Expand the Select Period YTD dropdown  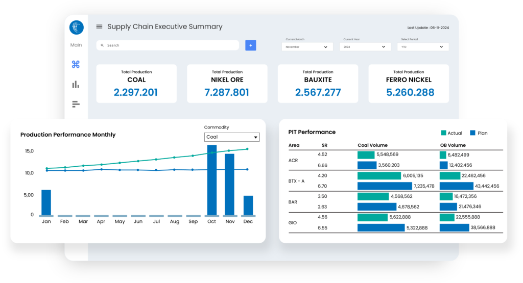422,47
